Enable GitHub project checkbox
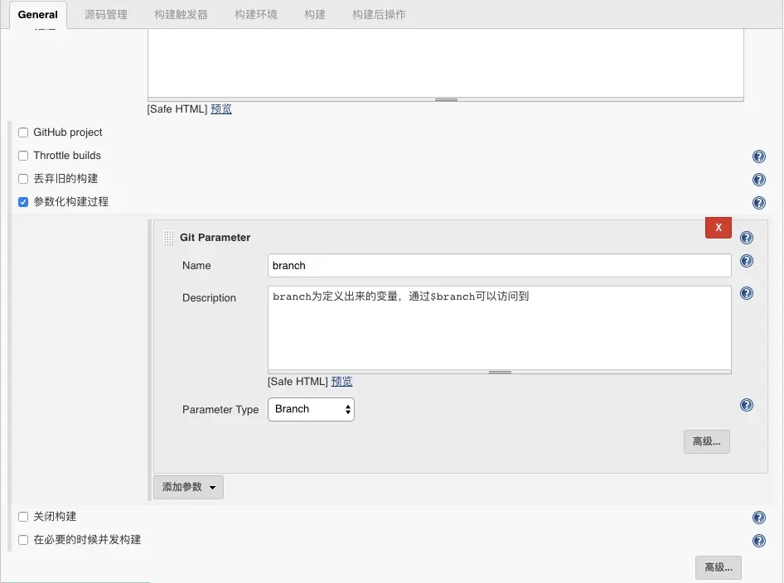 [x=23, y=132]
